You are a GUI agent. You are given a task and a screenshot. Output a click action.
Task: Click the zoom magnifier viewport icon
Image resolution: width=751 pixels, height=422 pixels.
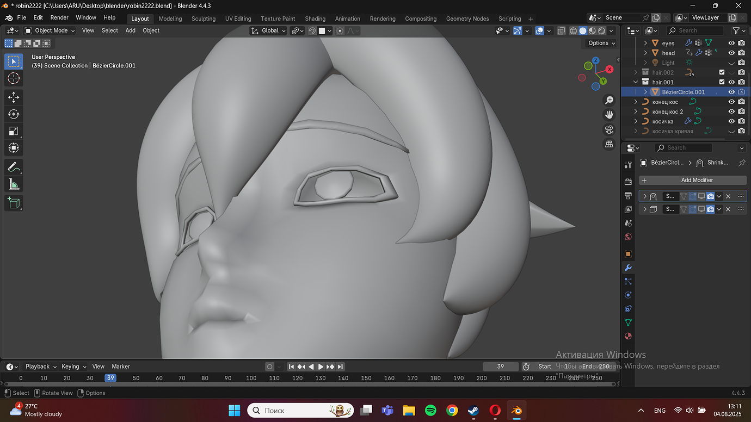tap(610, 101)
